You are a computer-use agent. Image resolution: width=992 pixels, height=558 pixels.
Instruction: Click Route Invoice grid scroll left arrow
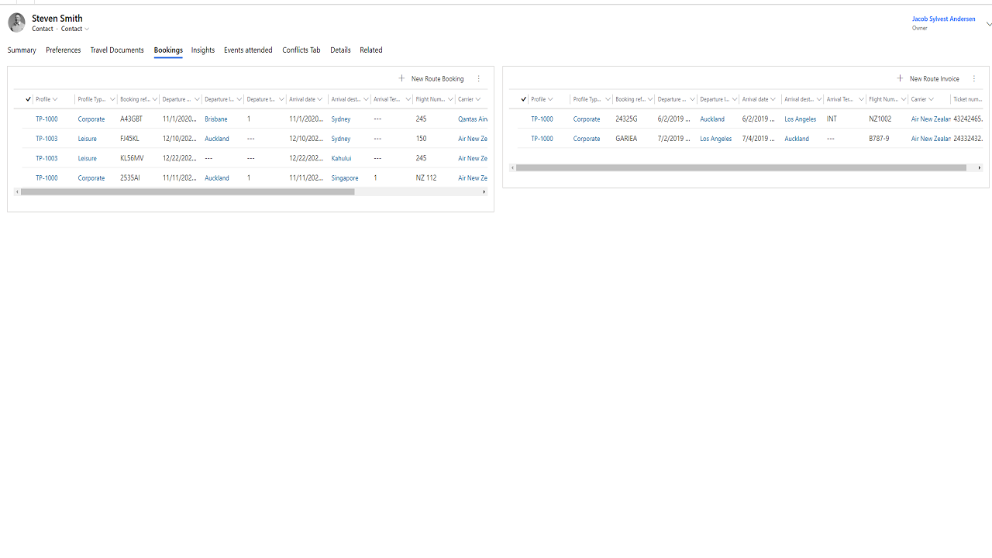pos(512,167)
